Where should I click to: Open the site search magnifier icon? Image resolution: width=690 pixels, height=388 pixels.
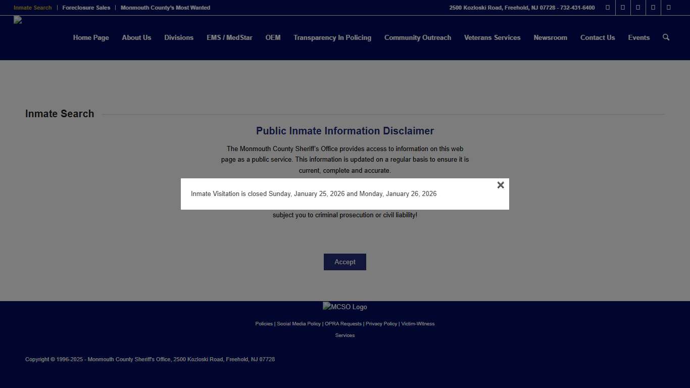666,37
